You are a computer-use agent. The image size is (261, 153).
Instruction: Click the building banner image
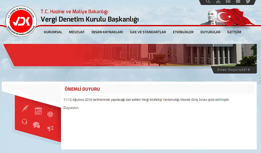pos(130,55)
